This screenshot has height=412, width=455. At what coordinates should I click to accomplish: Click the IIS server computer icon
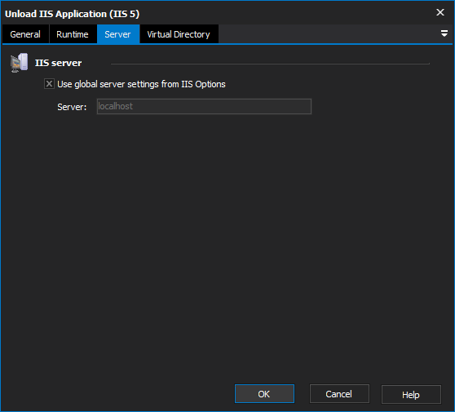(x=19, y=63)
